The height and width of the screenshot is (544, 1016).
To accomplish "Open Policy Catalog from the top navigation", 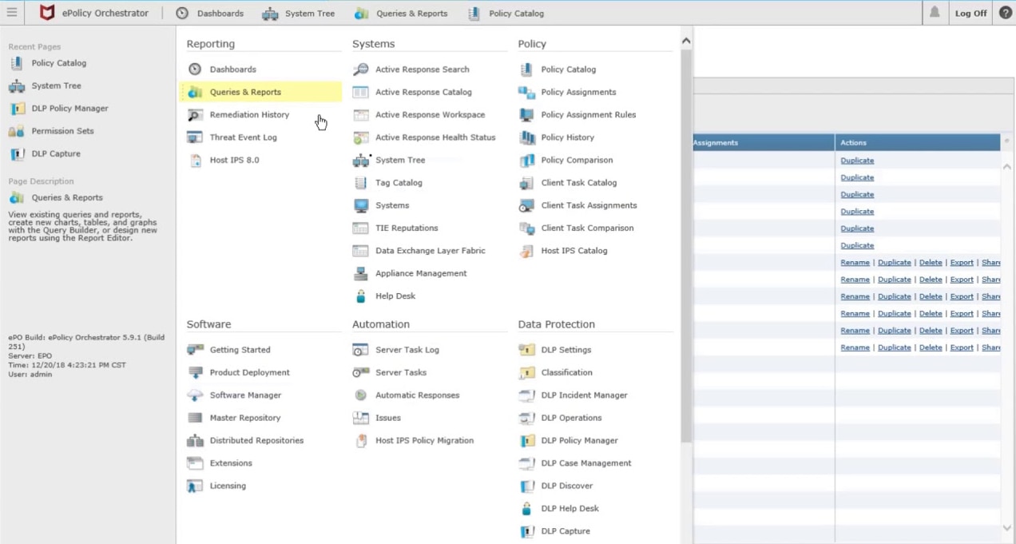I will (x=516, y=13).
